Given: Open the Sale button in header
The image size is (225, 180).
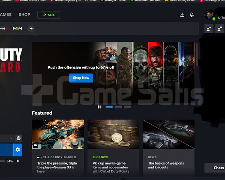Looking at the screenshot, I should pyautogui.click(x=49, y=15).
